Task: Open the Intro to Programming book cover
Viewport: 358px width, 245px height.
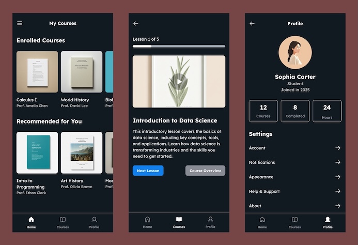Action: point(37,152)
